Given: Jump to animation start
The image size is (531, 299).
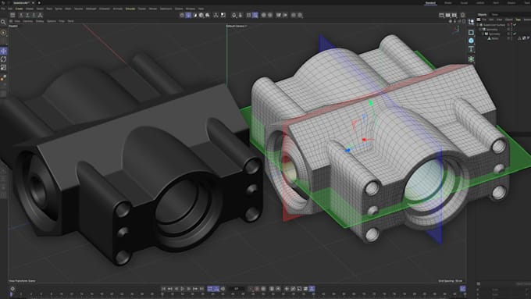Looking at the screenshot, I should point(163,289).
